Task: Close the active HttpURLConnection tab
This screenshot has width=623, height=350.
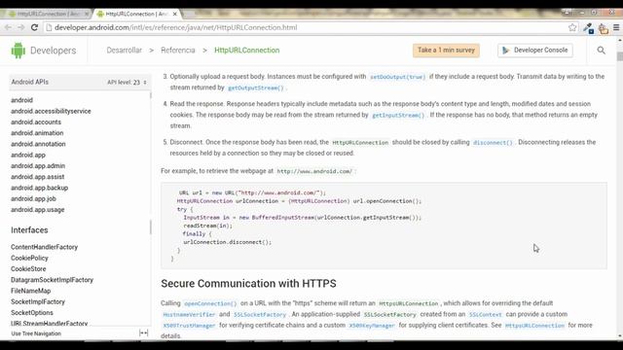Action: tap(174, 14)
